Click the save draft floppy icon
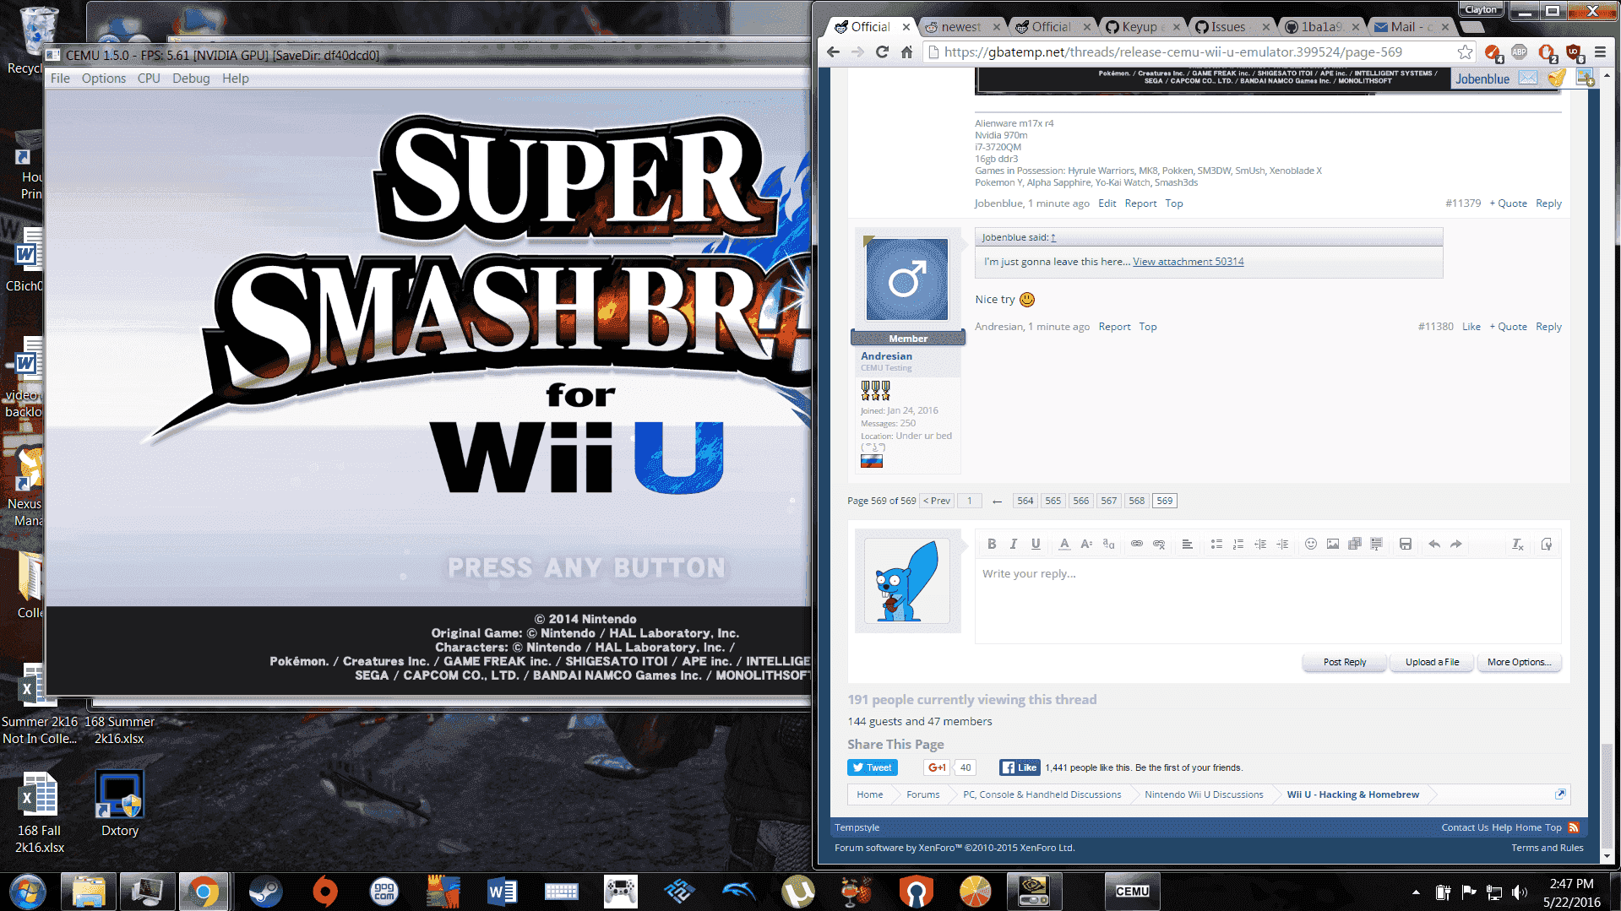Screen dimensions: 1621x911 point(1406,545)
